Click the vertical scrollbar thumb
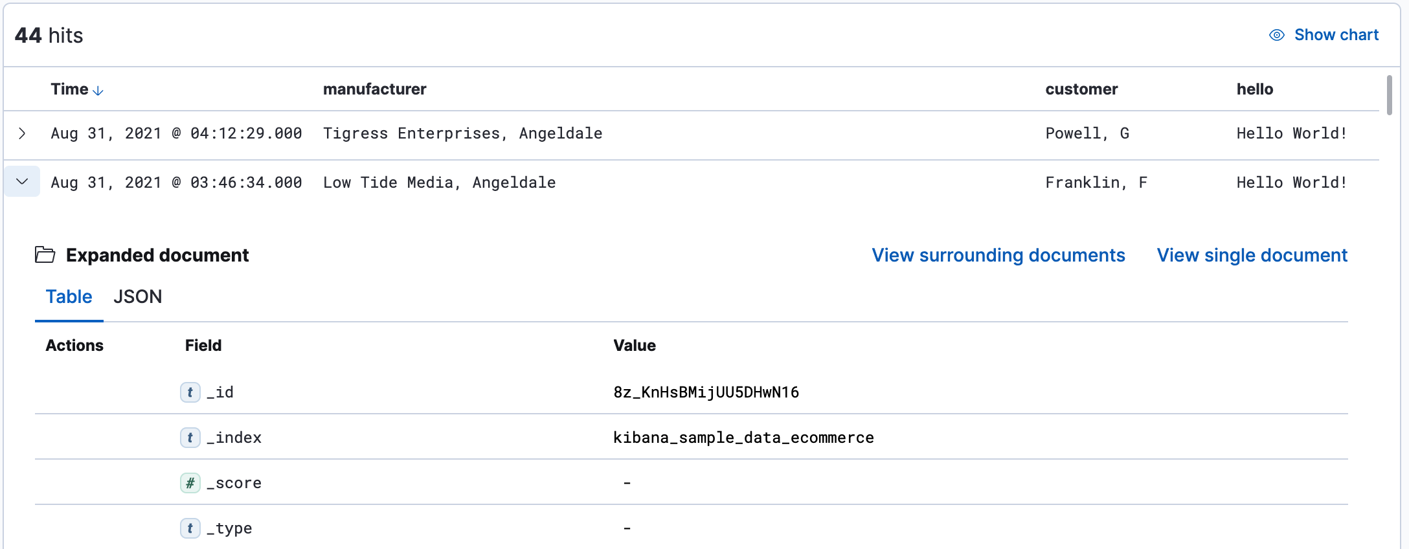 click(1389, 95)
